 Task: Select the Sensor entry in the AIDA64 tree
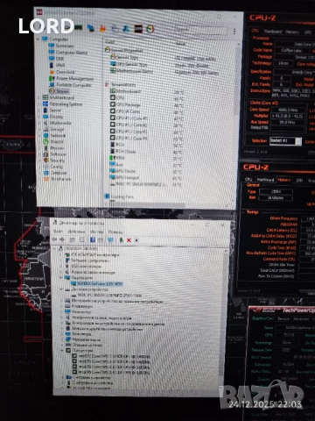[x=62, y=91]
